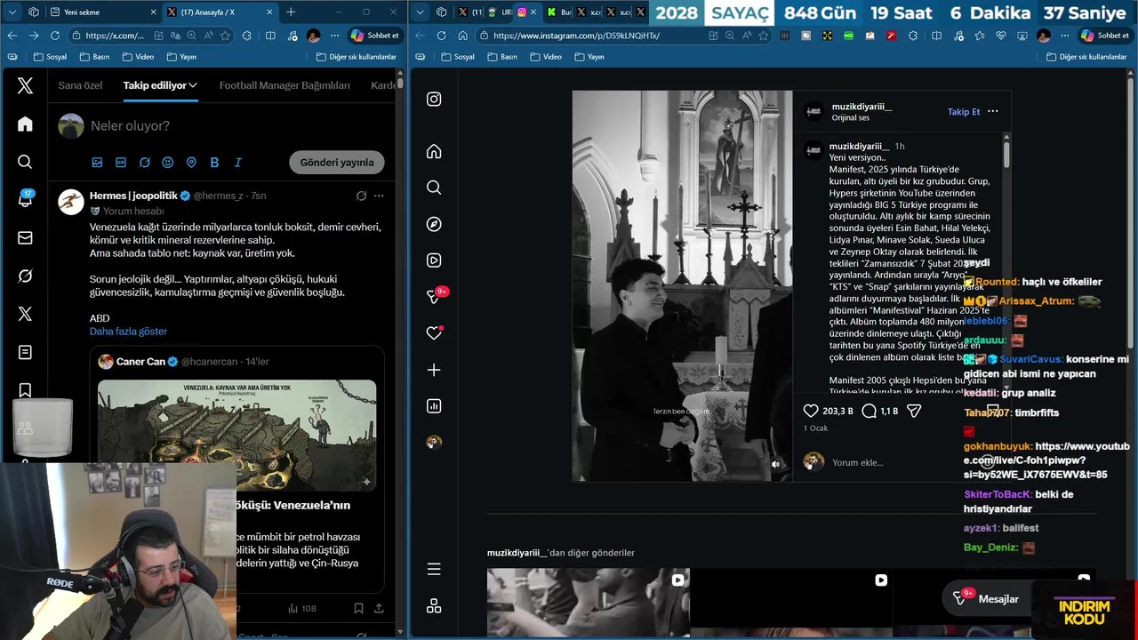Add location tag icon in composer
The height and width of the screenshot is (640, 1138).
pyautogui.click(x=191, y=163)
